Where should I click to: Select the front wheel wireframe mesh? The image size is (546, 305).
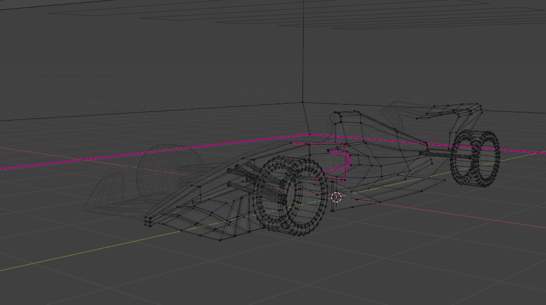tap(290, 196)
